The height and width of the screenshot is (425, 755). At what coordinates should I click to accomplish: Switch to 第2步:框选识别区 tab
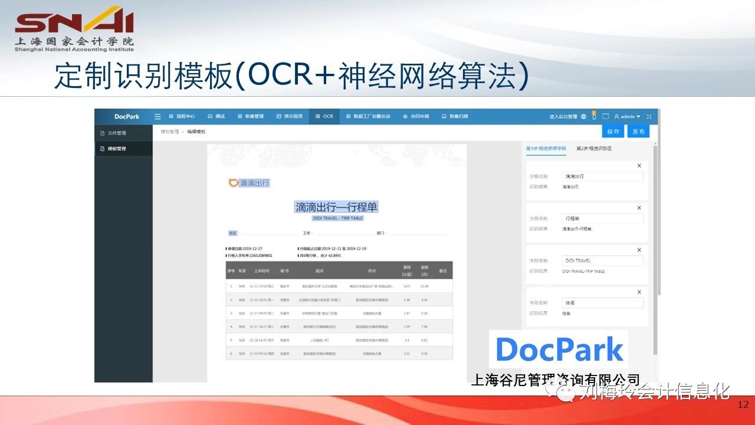coord(594,149)
